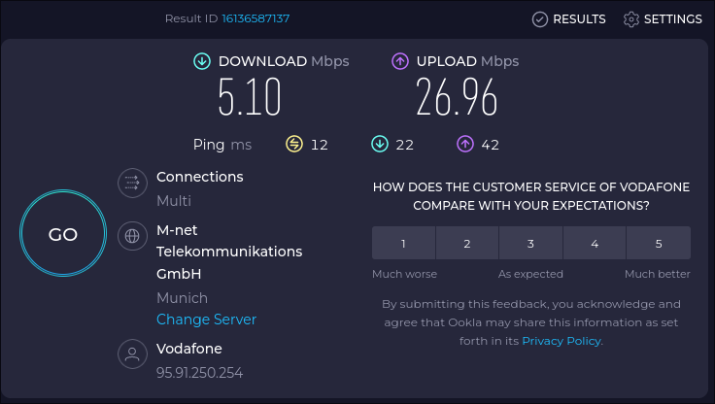Click the upload arrow icon
The image size is (715, 404).
[400, 61]
